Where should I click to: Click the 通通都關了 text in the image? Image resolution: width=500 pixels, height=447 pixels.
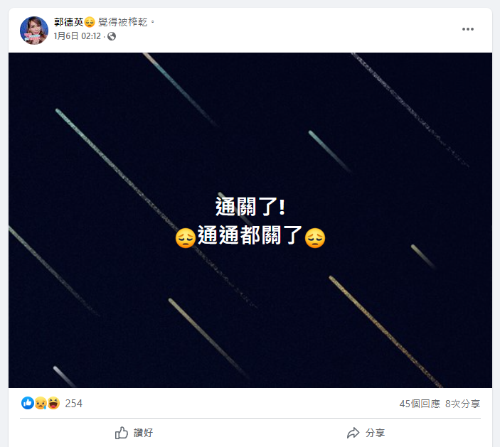250,235
